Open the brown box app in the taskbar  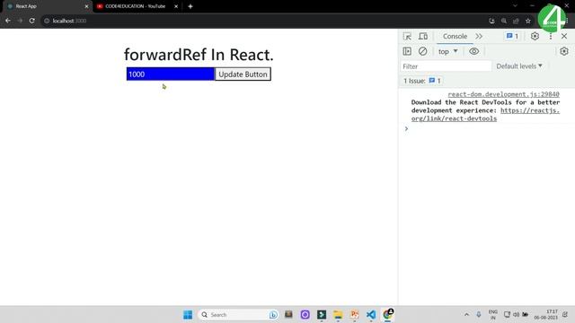pos(288,314)
